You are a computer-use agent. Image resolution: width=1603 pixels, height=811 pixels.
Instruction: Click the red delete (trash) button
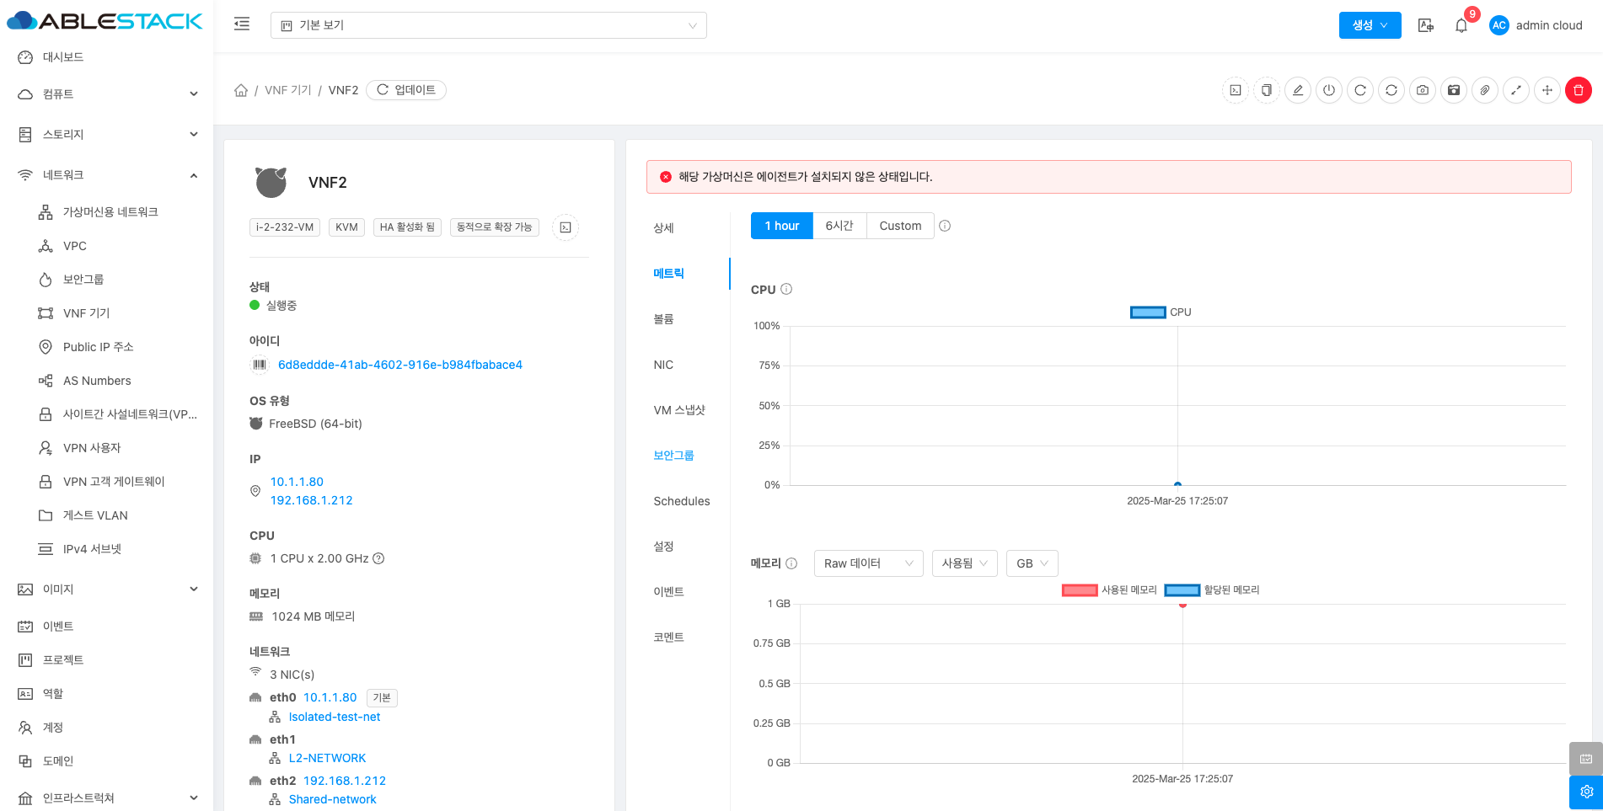(x=1578, y=90)
